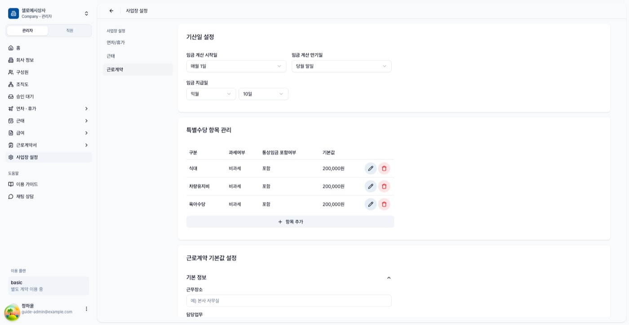Viewport: 629px width, 325px height.
Task: Expand 근태 sidebar menu
Action: tap(49, 120)
